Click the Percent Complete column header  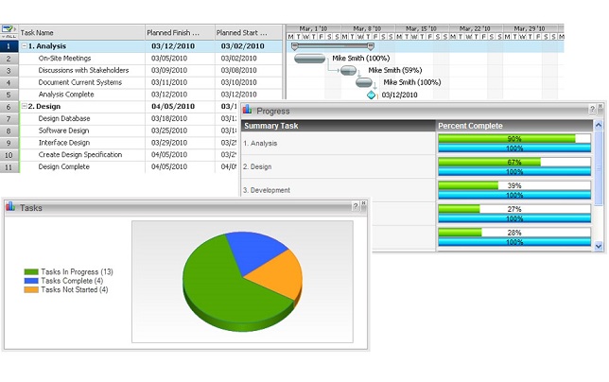click(x=515, y=126)
